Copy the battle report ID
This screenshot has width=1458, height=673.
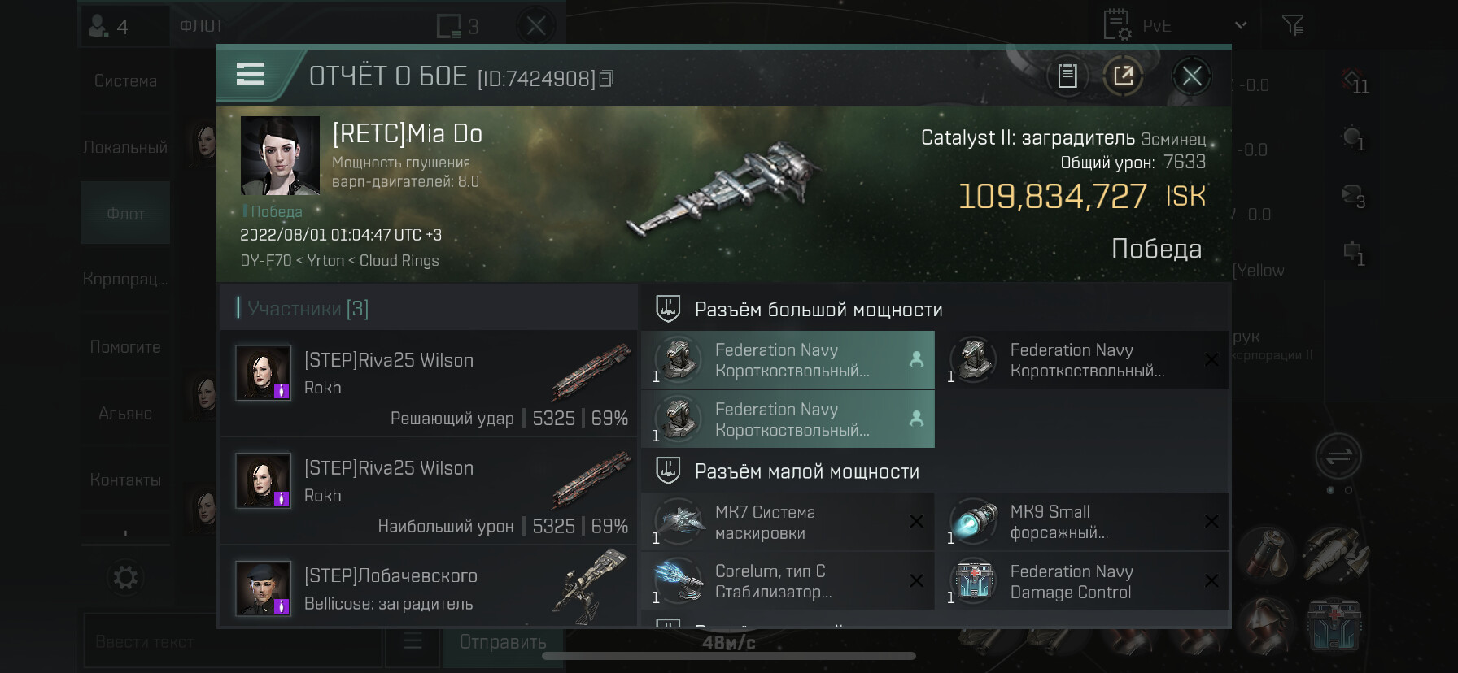click(606, 79)
